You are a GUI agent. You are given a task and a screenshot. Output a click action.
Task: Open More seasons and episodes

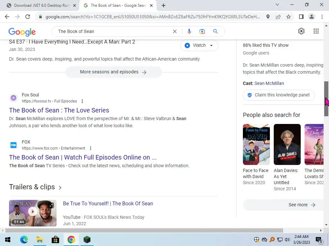click(113, 72)
